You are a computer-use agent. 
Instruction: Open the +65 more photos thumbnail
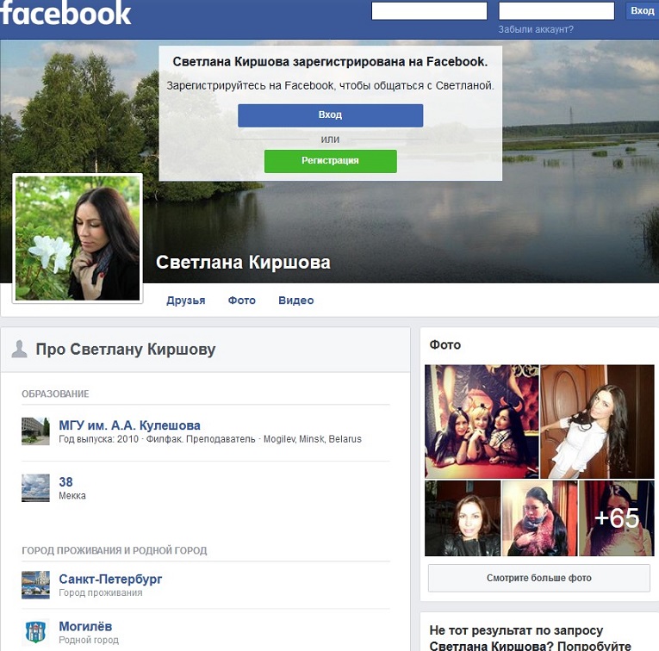tap(617, 518)
